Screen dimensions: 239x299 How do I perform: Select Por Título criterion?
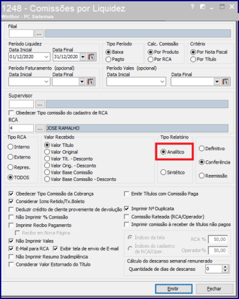point(204,59)
